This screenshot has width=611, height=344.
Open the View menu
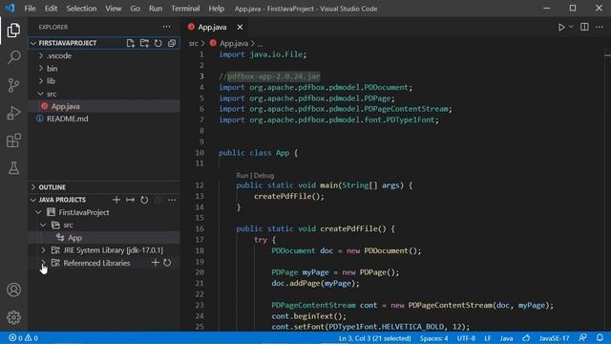(x=113, y=9)
